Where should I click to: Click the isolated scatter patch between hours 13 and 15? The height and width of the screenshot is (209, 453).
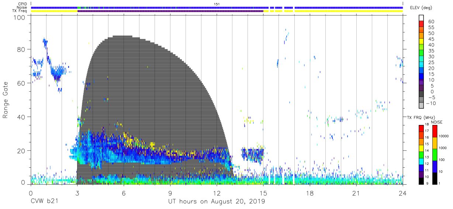[x=253, y=154]
